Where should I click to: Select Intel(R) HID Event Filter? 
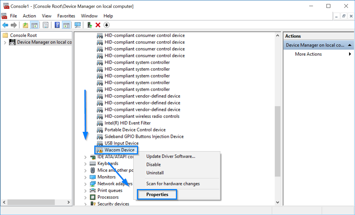click(127, 123)
